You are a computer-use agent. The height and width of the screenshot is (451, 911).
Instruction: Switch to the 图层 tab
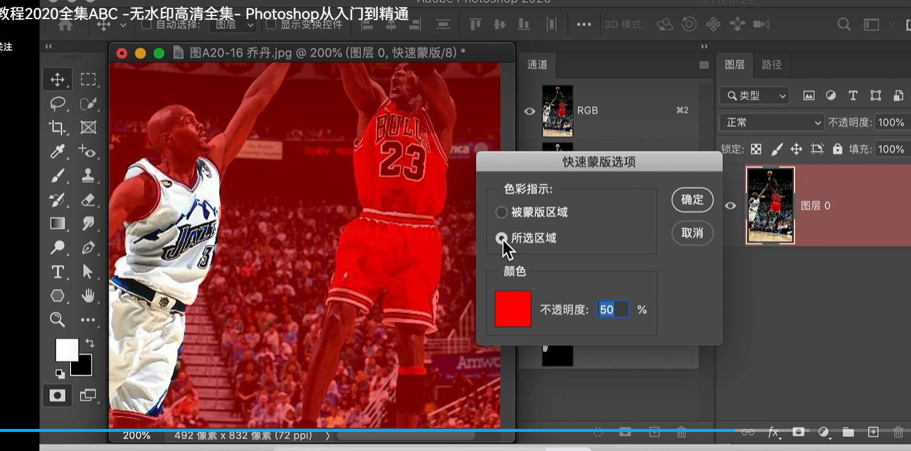734,64
